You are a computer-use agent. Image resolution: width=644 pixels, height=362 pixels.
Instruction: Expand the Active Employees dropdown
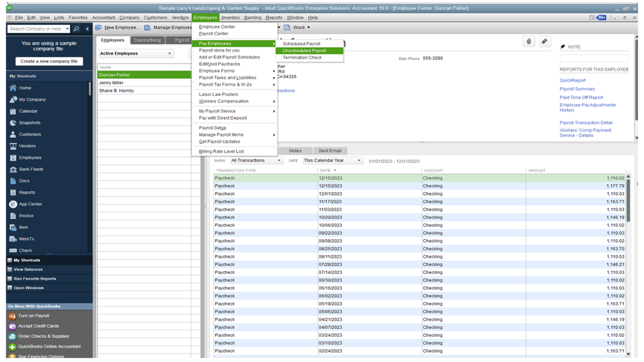[170, 54]
